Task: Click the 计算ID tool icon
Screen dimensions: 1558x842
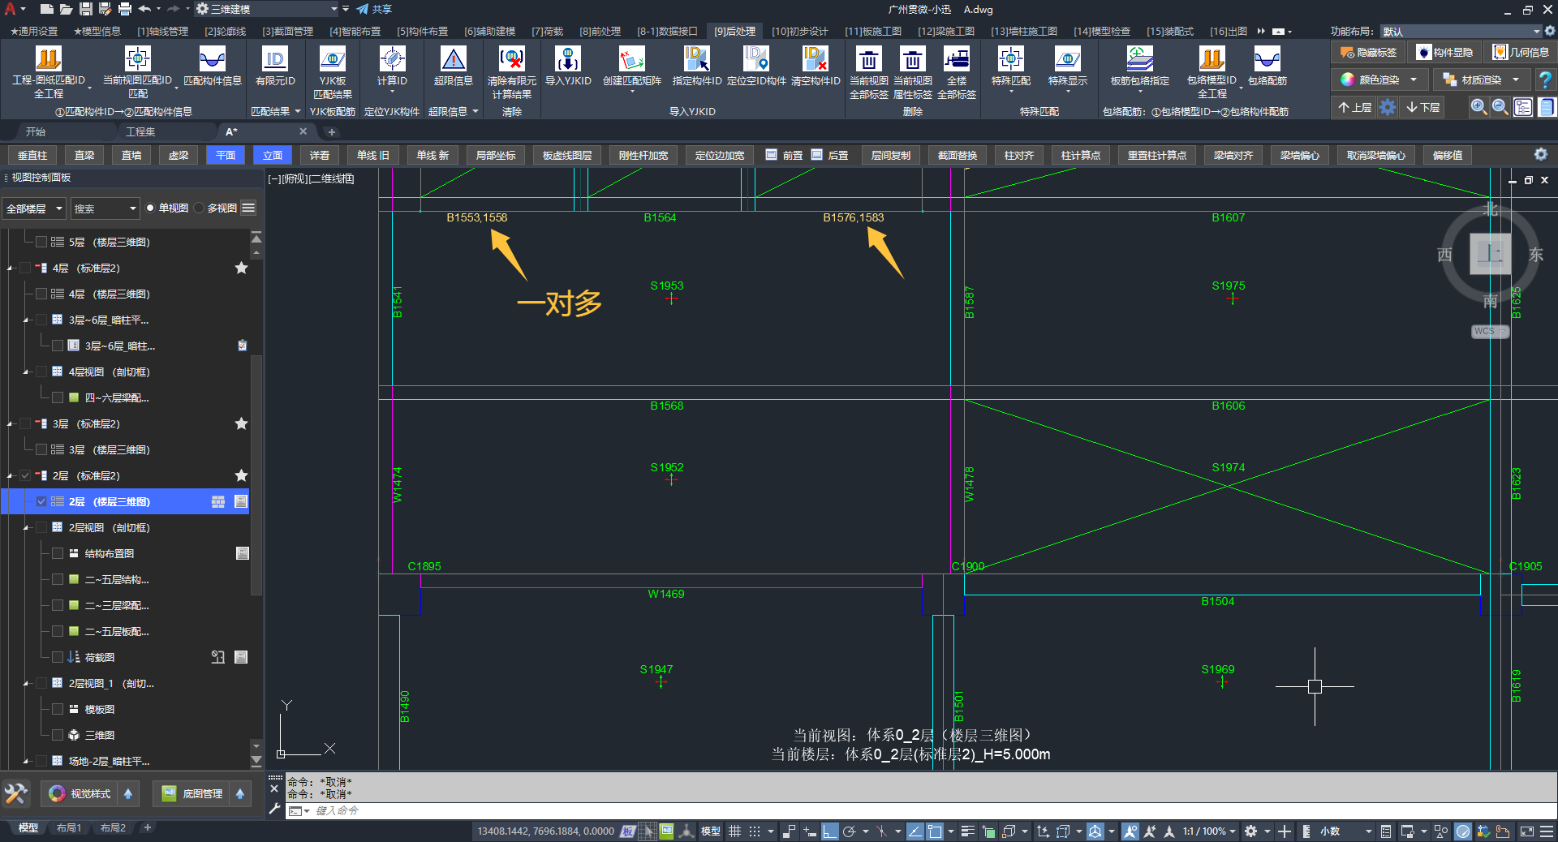Action: pyautogui.click(x=392, y=58)
